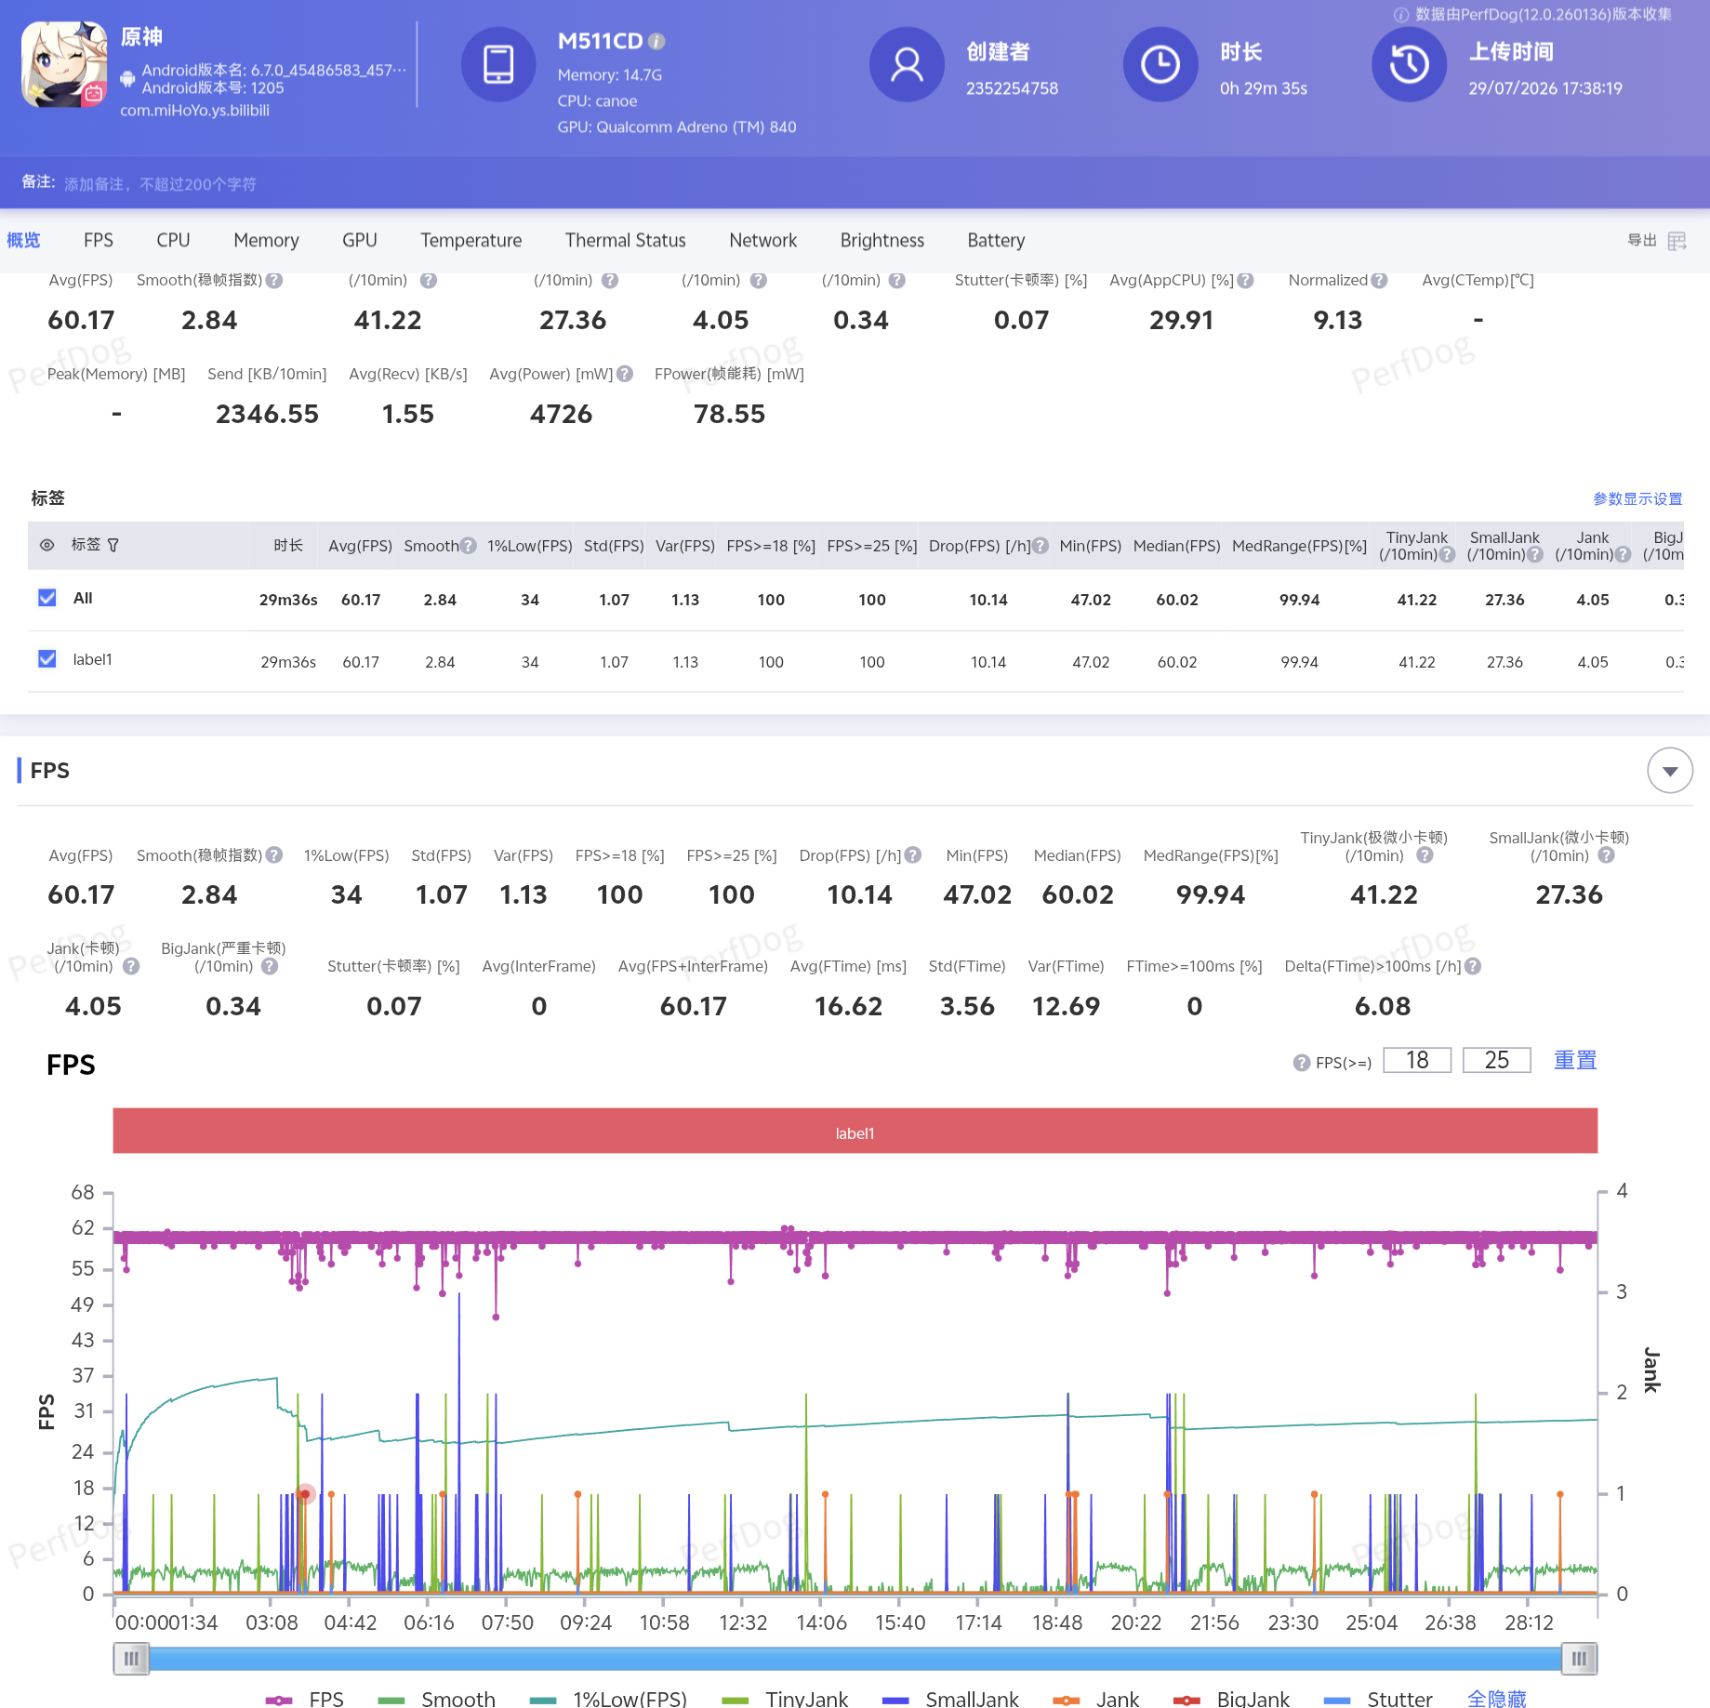
Task: Toggle the 1%Low(FPS) legend series
Action: click(x=608, y=1699)
